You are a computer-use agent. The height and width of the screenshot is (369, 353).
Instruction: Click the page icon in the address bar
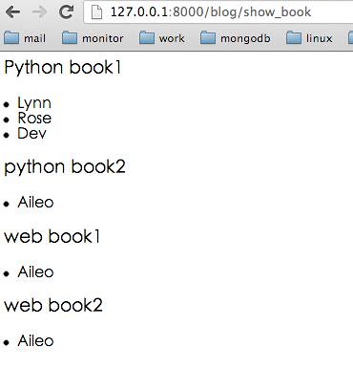tap(96, 12)
